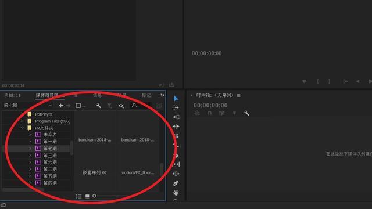Screen dimensions: 372x209
Task: Select the 第七期 project in tree
Action: [x=50, y=149]
